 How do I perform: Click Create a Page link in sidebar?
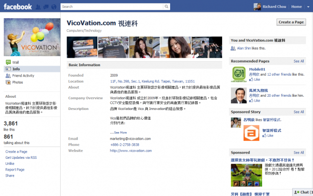tap(16, 152)
